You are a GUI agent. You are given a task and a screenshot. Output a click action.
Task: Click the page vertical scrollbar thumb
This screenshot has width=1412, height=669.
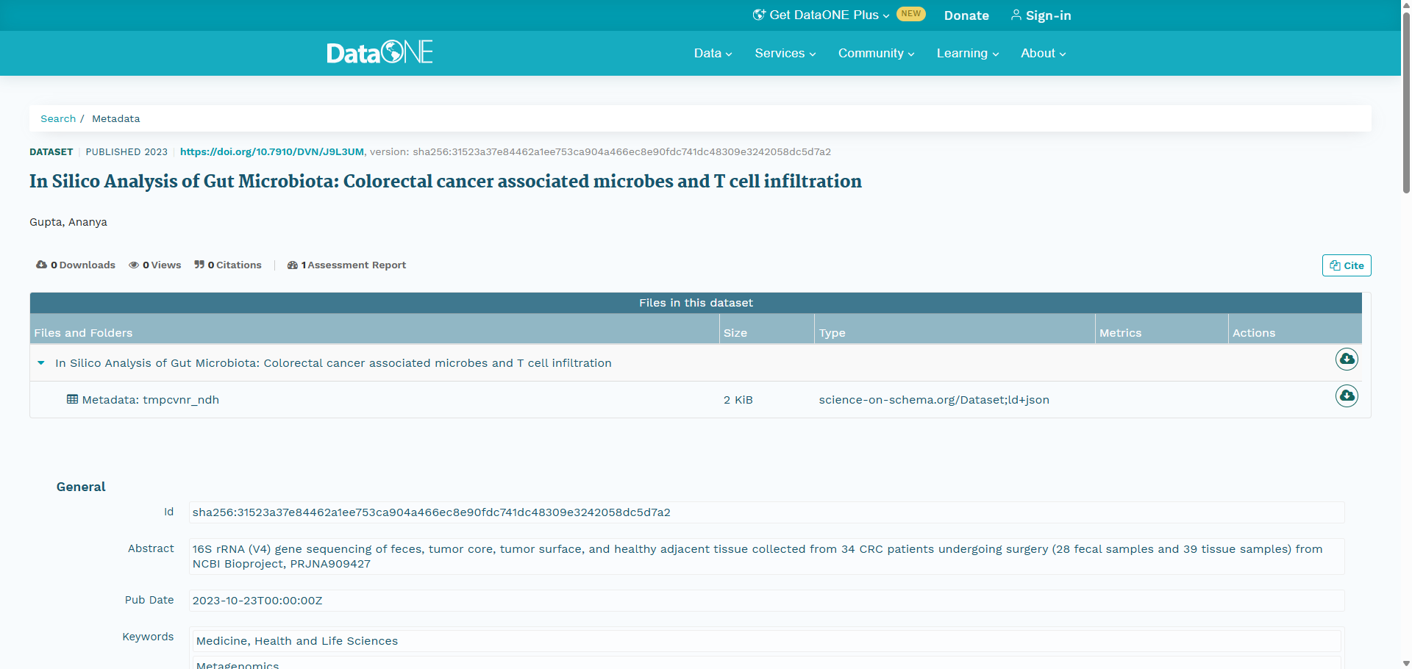point(1406,103)
